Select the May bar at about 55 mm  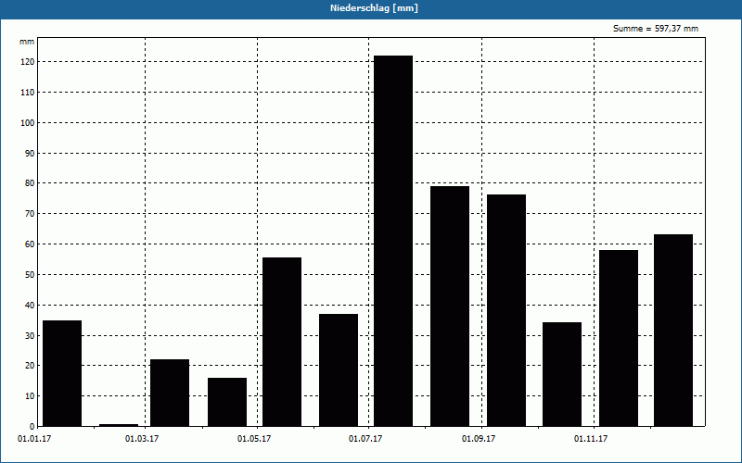(x=282, y=342)
